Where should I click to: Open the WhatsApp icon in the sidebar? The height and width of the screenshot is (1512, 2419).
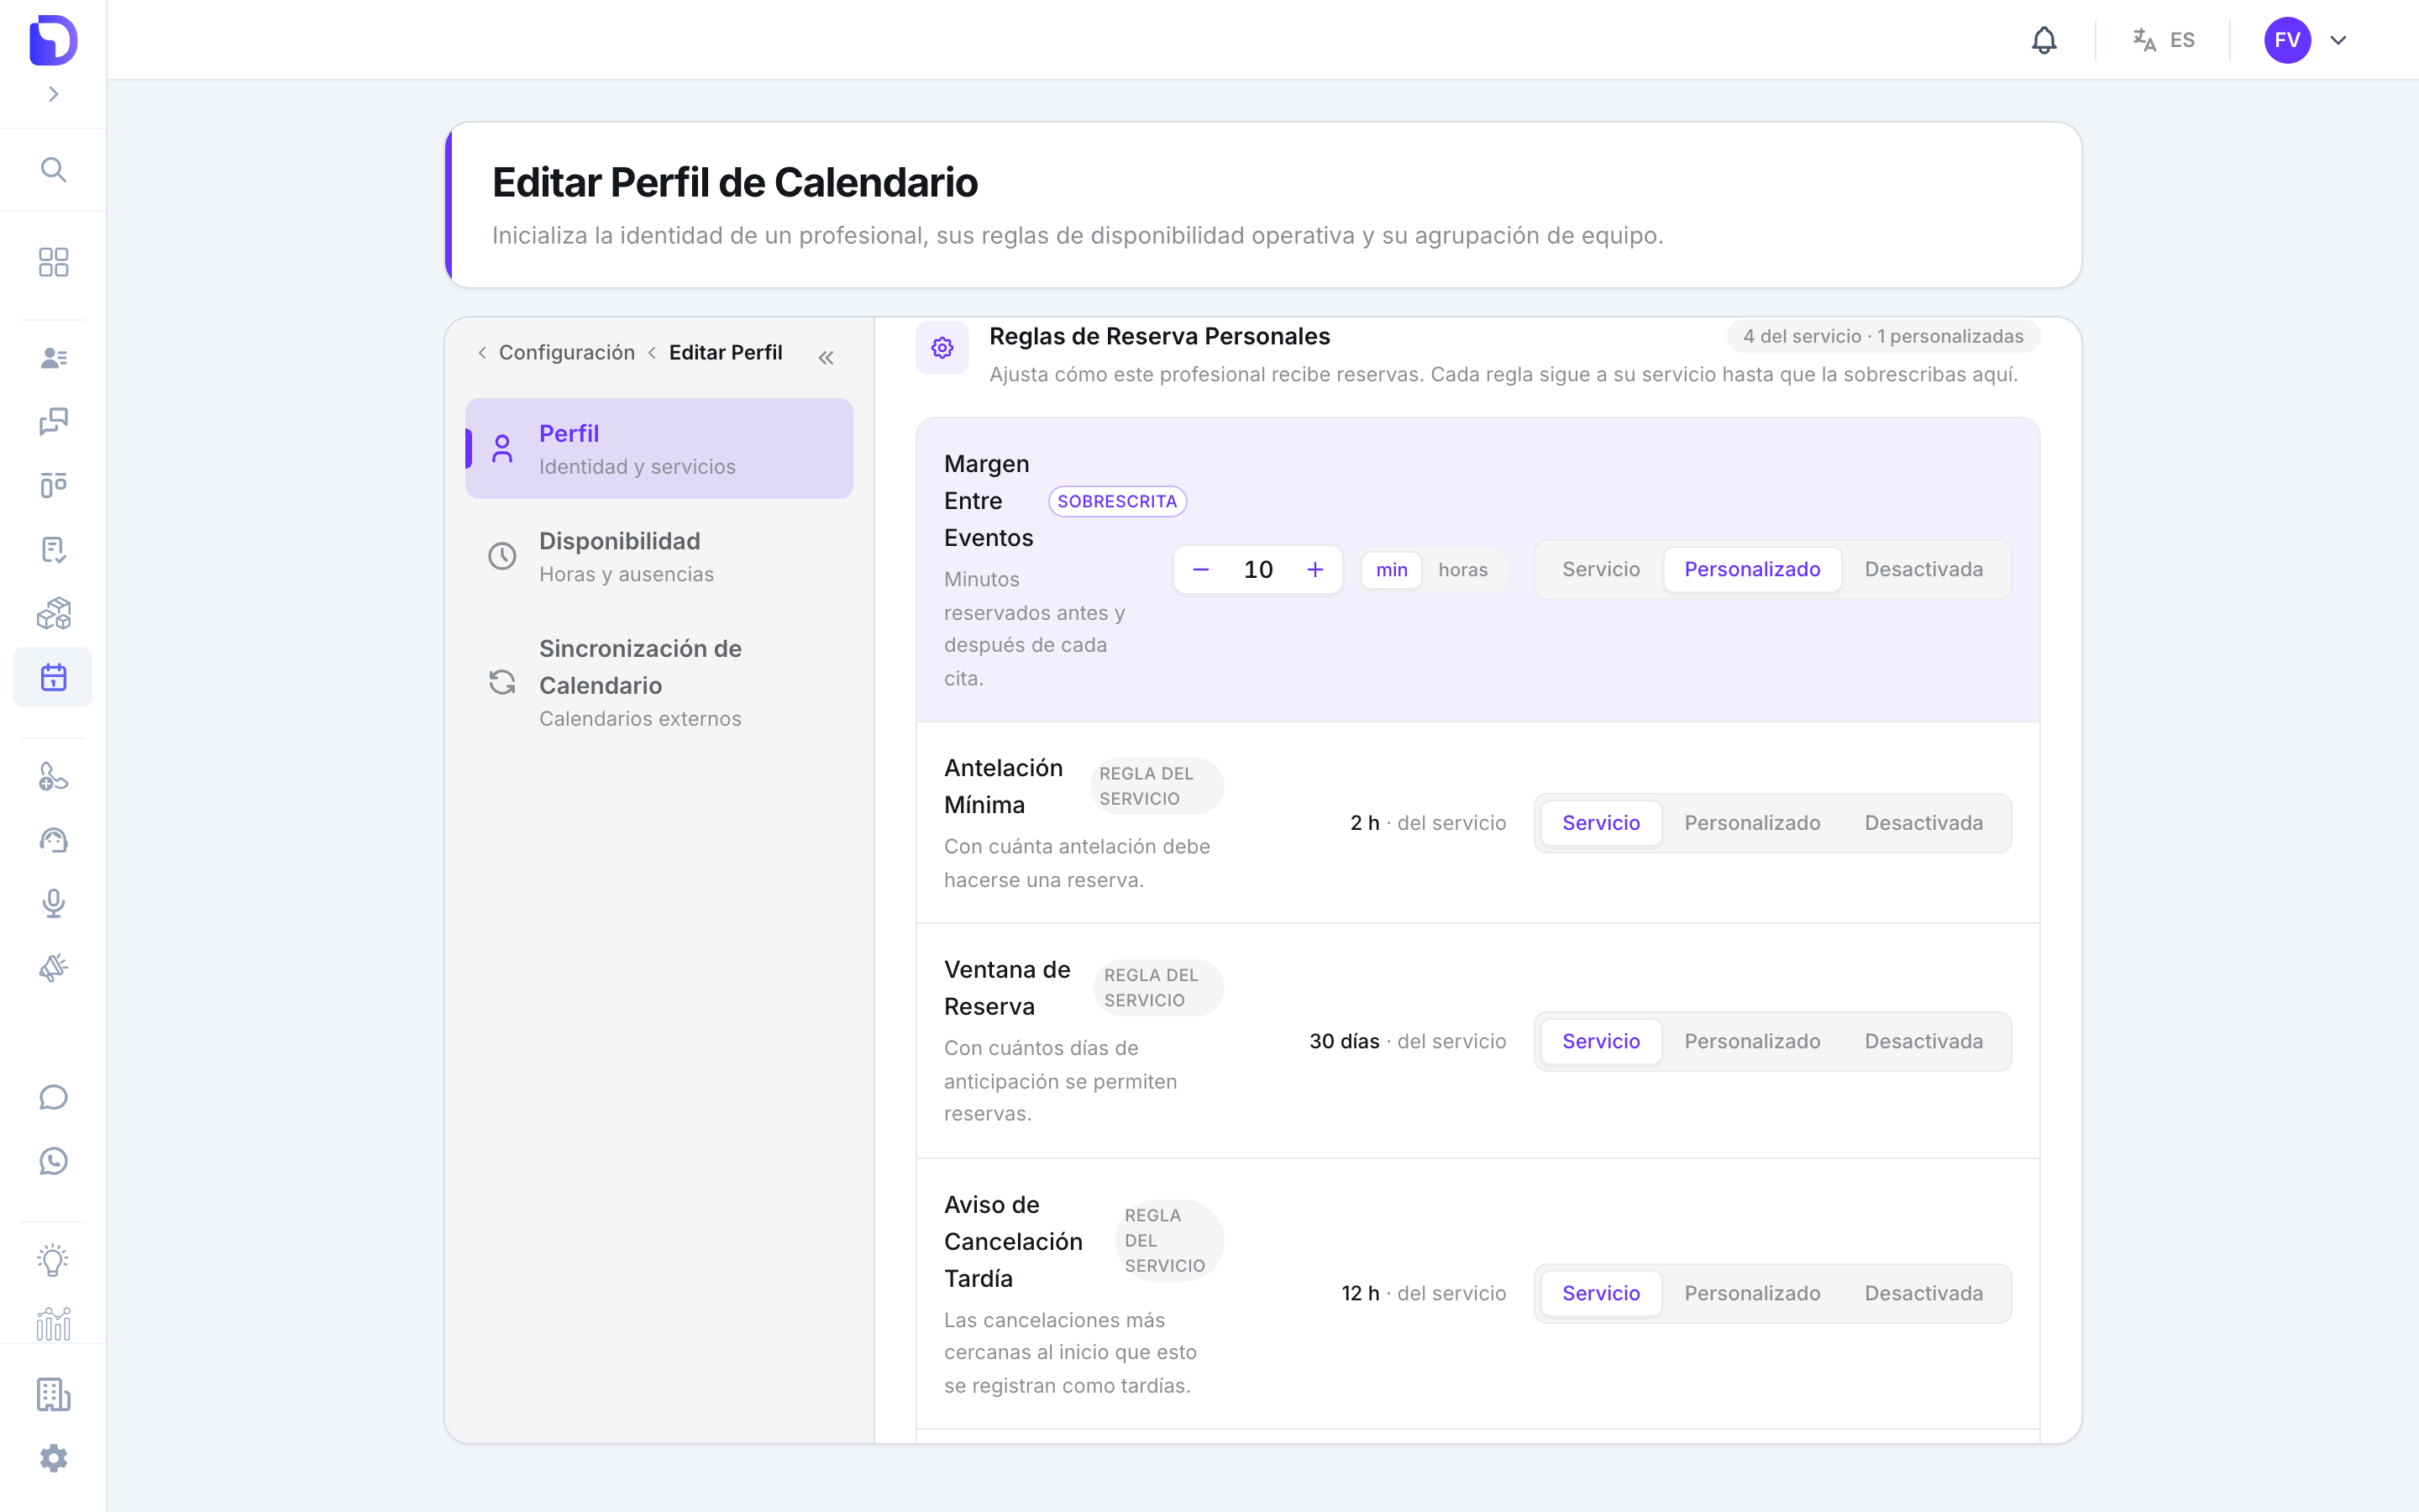click(53, 1161)
